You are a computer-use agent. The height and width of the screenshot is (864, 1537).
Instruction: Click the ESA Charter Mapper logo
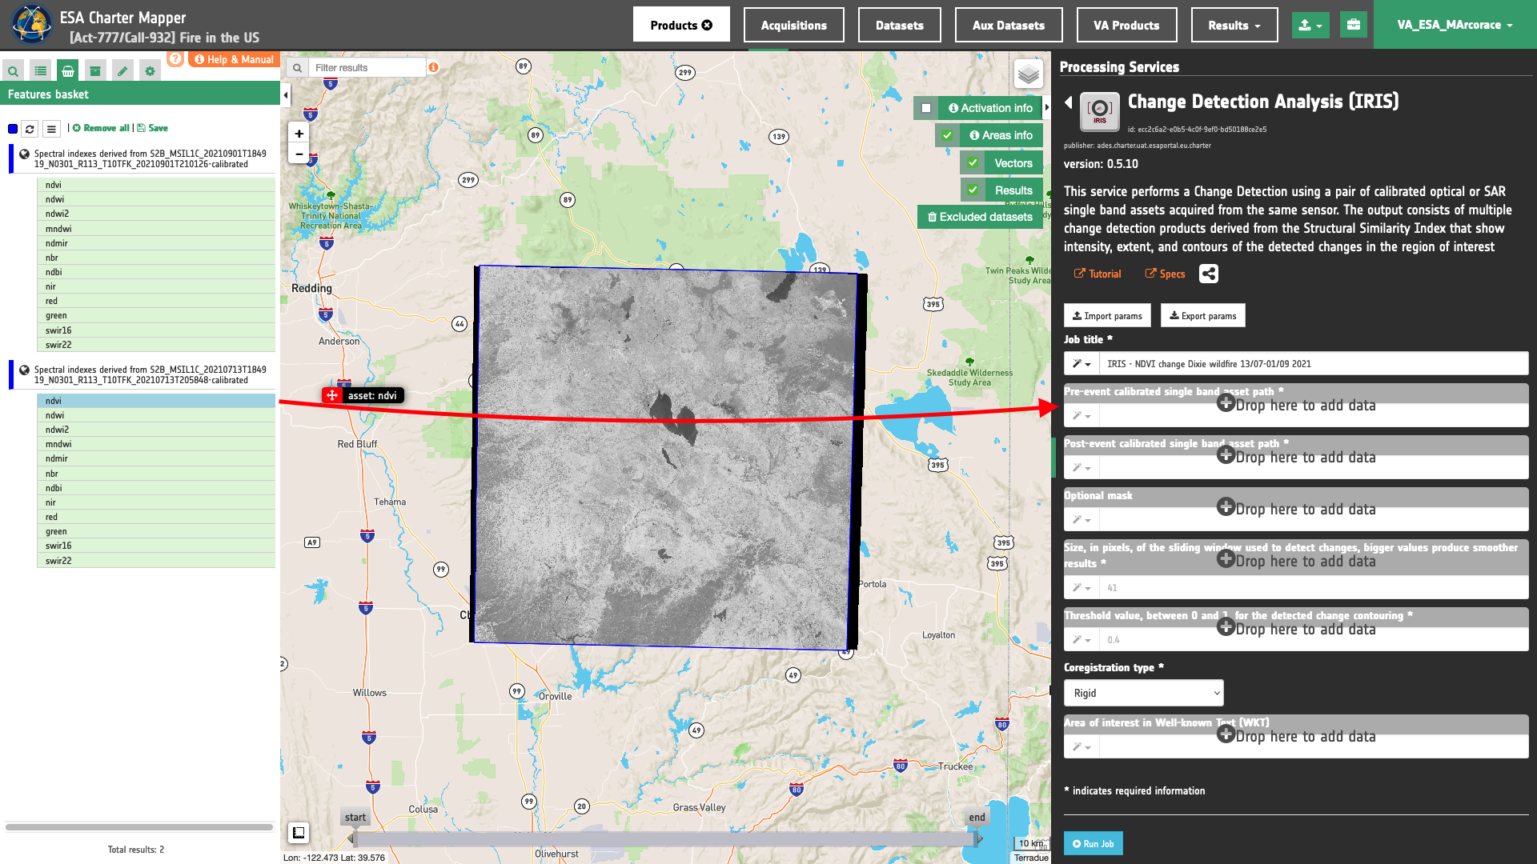(32, 24)
